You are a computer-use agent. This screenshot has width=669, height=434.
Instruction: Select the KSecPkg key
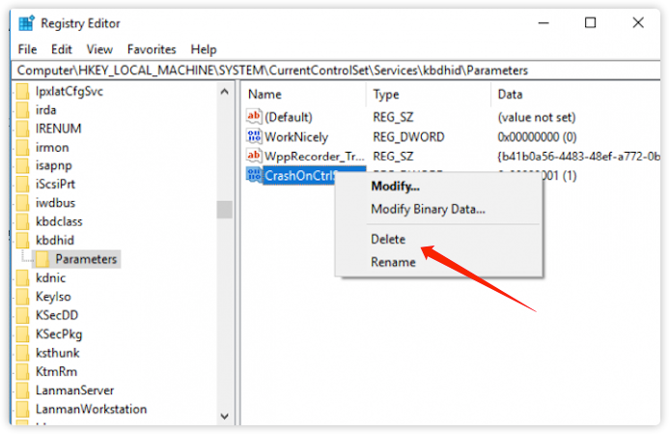(x=59, y=334)
